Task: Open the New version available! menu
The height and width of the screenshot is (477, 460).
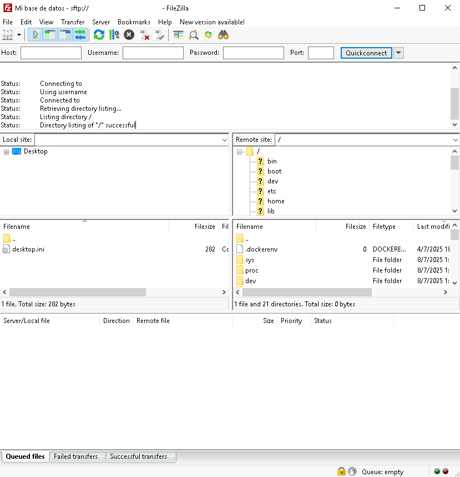Action: click(212, 22)
